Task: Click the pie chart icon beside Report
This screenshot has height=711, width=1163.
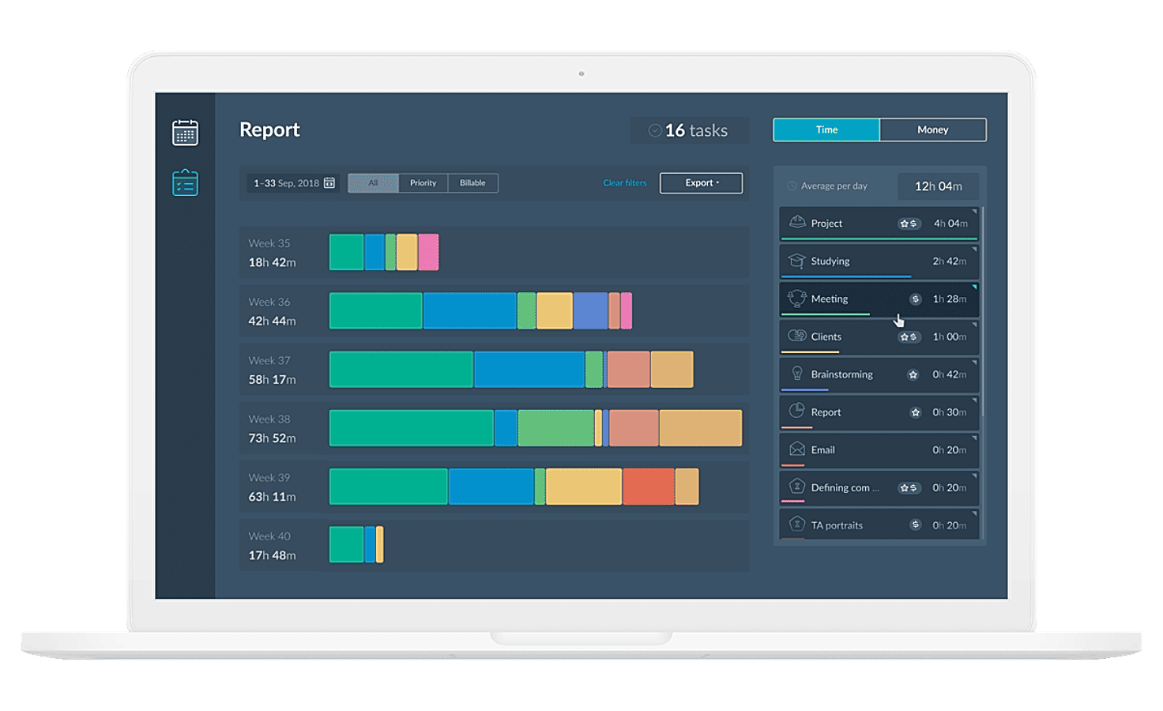Action: click(796, 412)
